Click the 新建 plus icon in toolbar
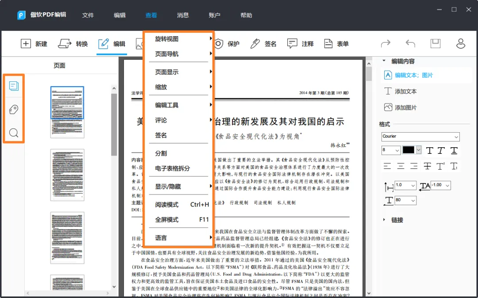Viewport: 478px width, 298px height. tap(26, 43)
